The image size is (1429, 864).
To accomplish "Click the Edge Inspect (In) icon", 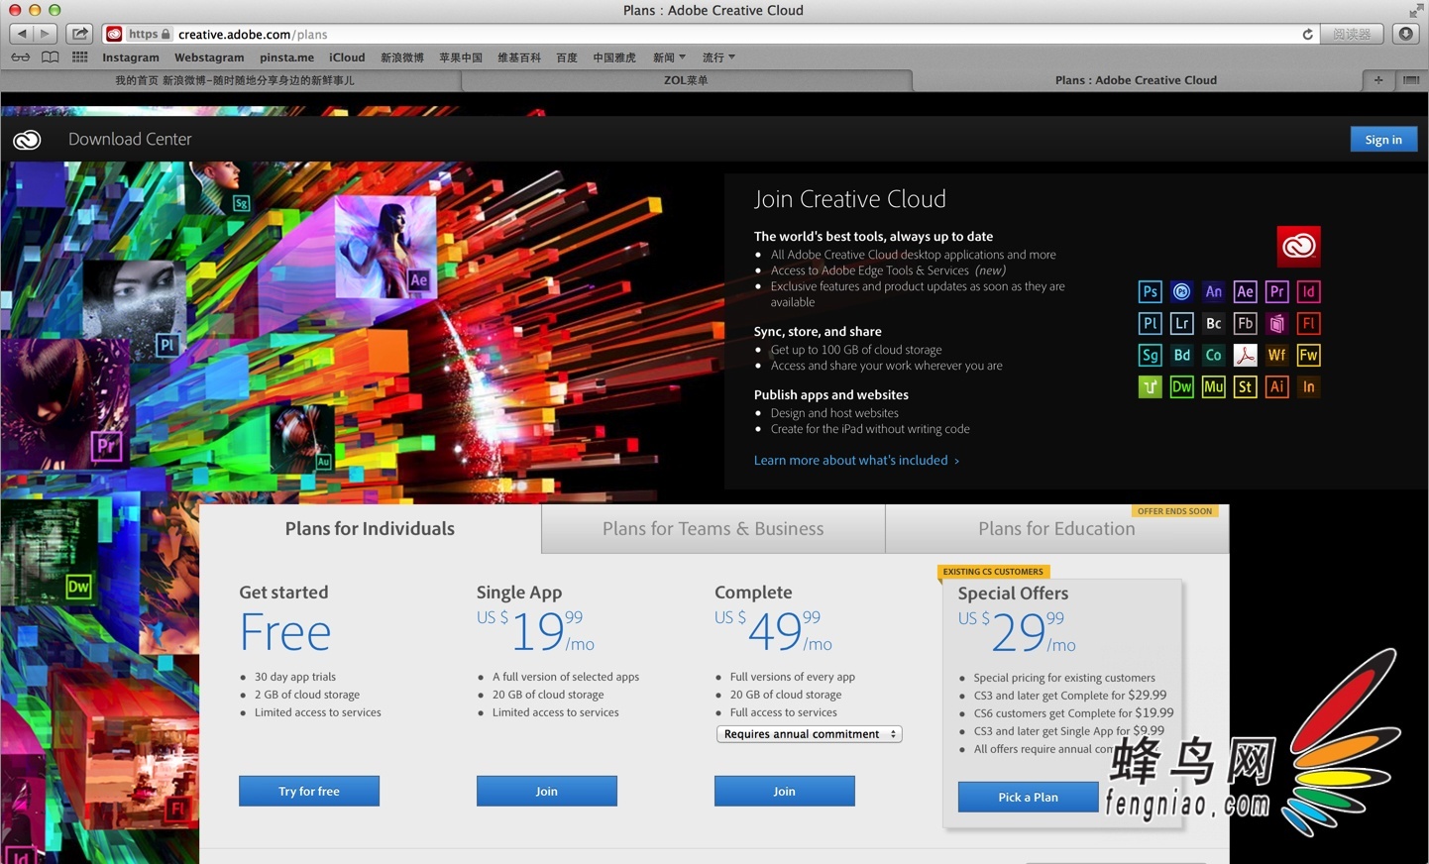I will pyautogui.click(x=1308, y=386).
